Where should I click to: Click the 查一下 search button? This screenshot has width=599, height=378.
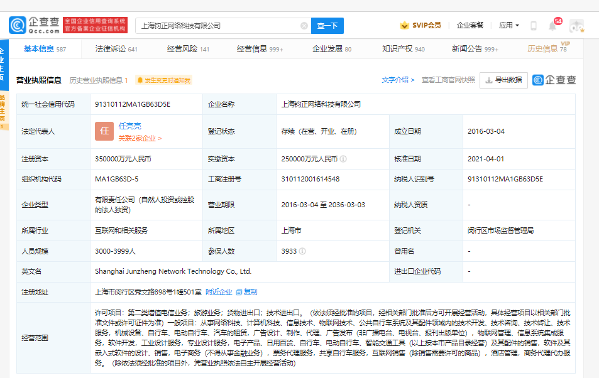coord(327,26)
